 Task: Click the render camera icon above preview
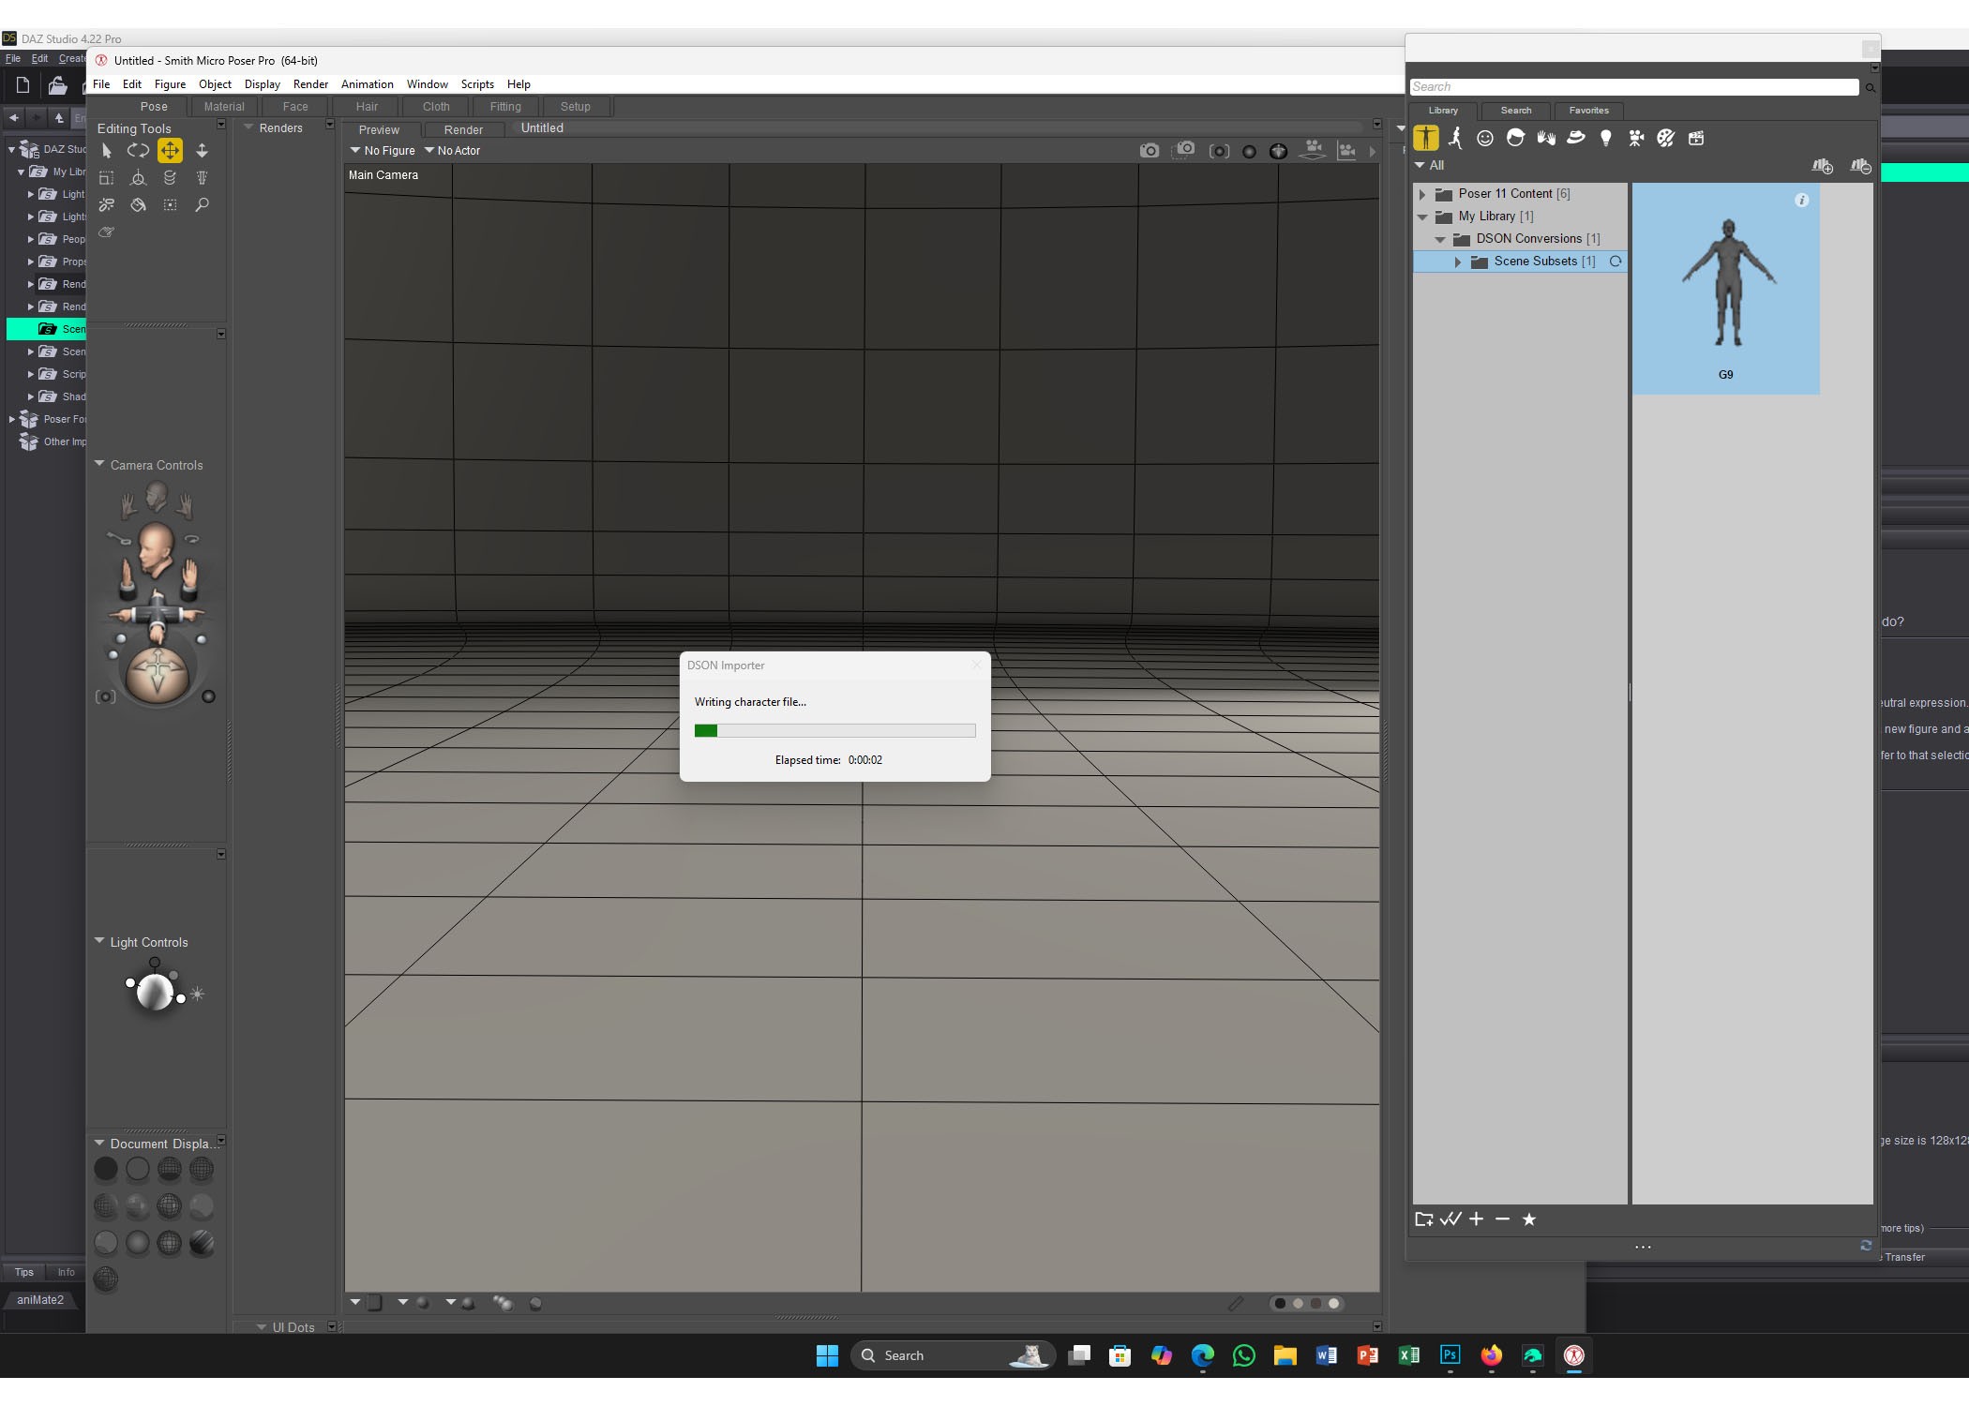tap(1149, 150)
